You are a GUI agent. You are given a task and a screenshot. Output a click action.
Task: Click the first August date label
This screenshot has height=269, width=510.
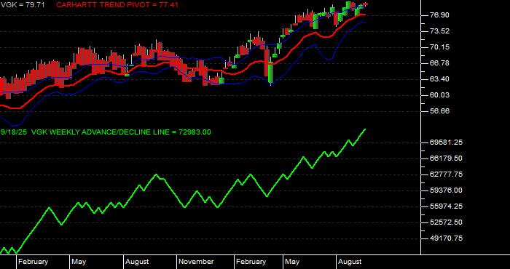[x=137, y=262]
